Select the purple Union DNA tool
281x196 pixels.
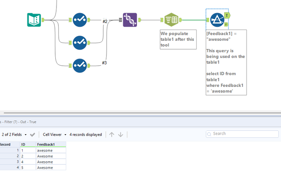130,20
